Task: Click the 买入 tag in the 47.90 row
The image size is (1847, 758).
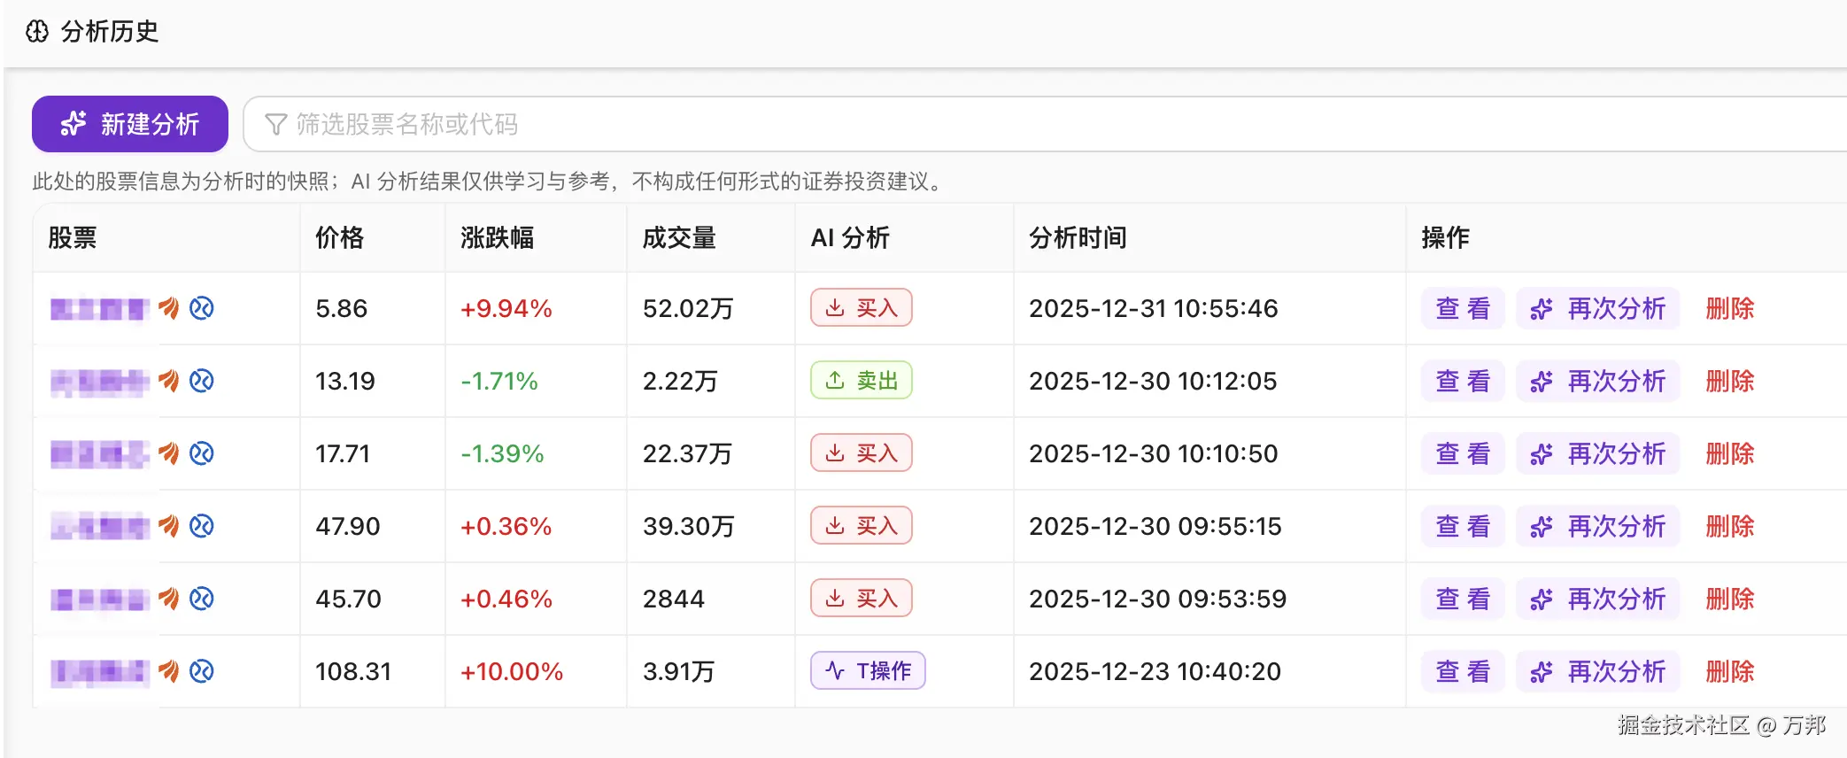Action: point(862,526)
